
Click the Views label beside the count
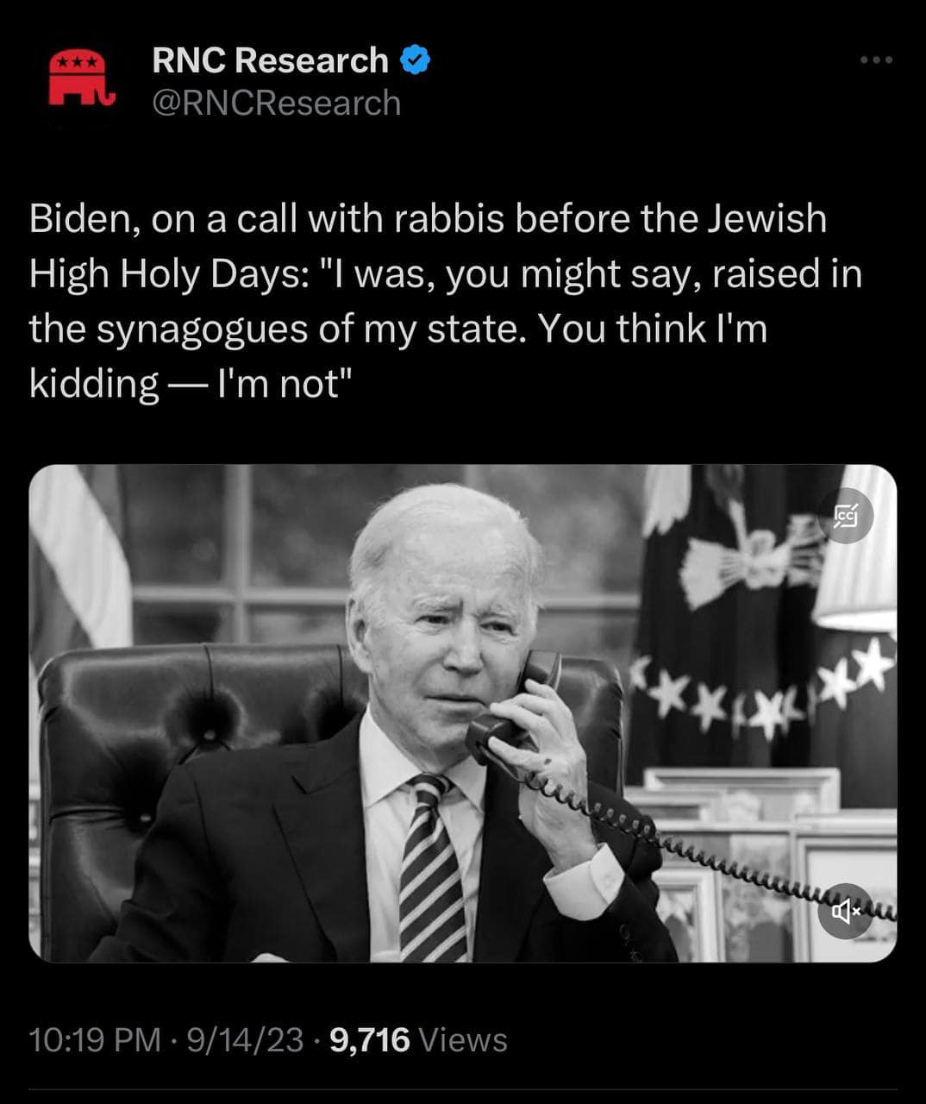tap(463, 1040)
